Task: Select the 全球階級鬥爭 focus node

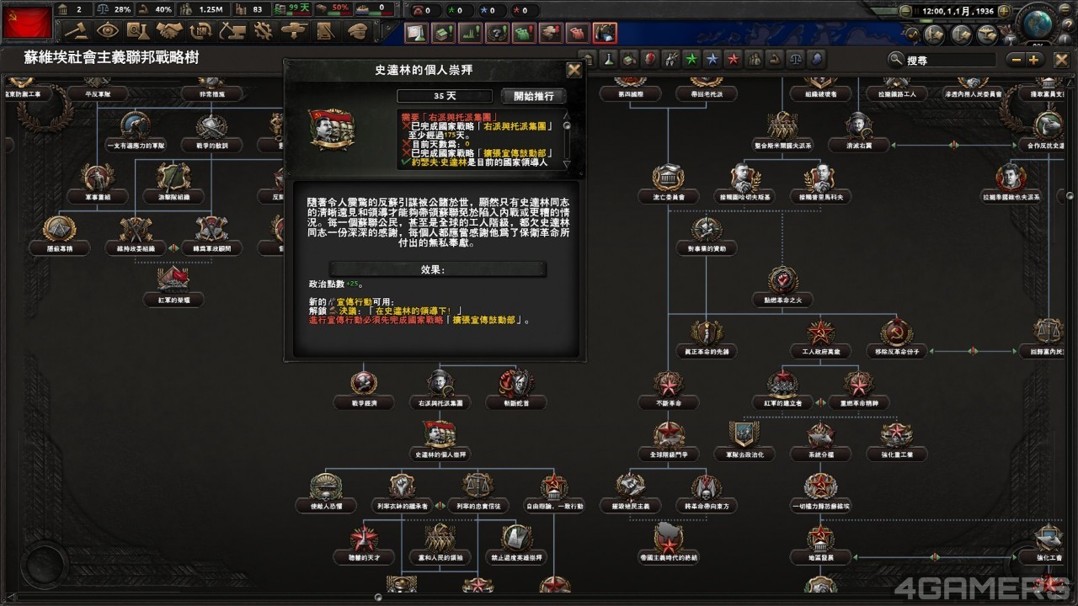Action: click(668, 441)
